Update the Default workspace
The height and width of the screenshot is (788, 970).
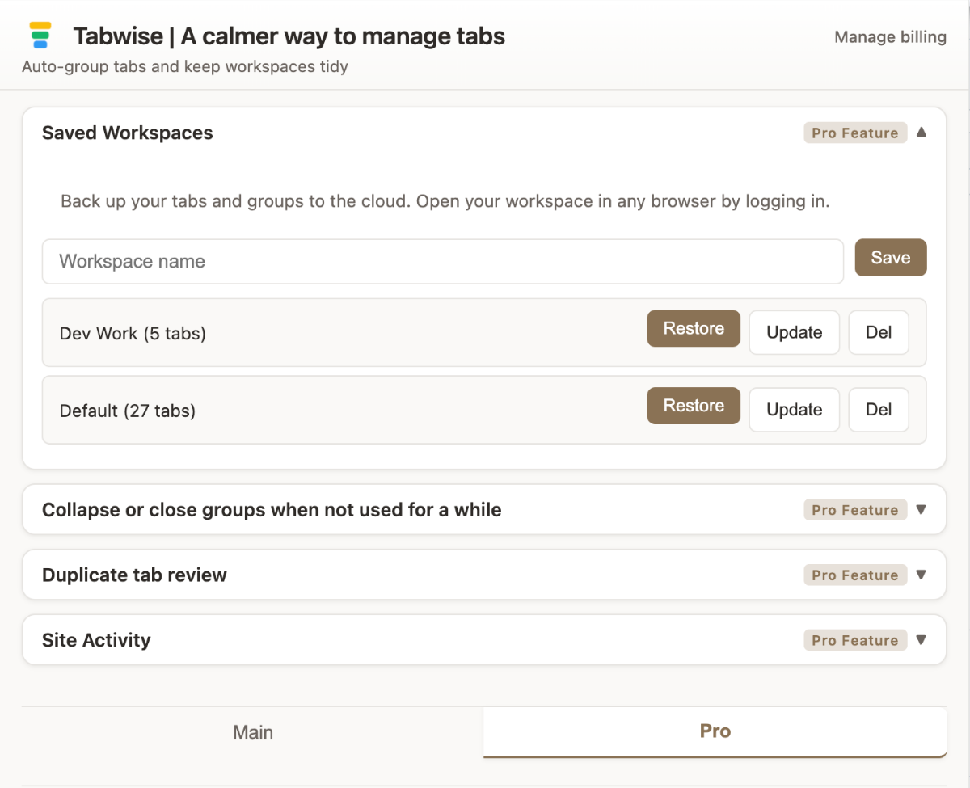794,410
